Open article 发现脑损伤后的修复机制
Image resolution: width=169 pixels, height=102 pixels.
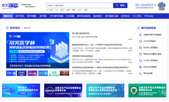click(100, 68)
